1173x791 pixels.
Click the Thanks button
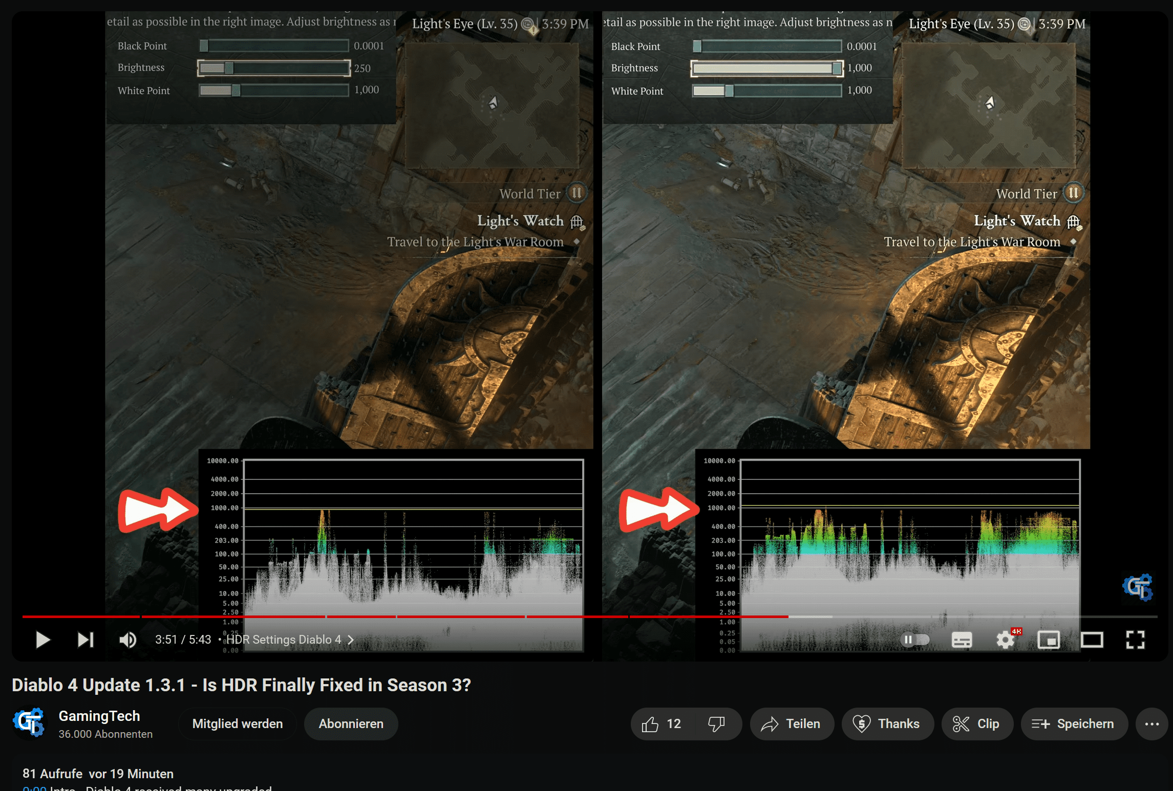(887, 723)
